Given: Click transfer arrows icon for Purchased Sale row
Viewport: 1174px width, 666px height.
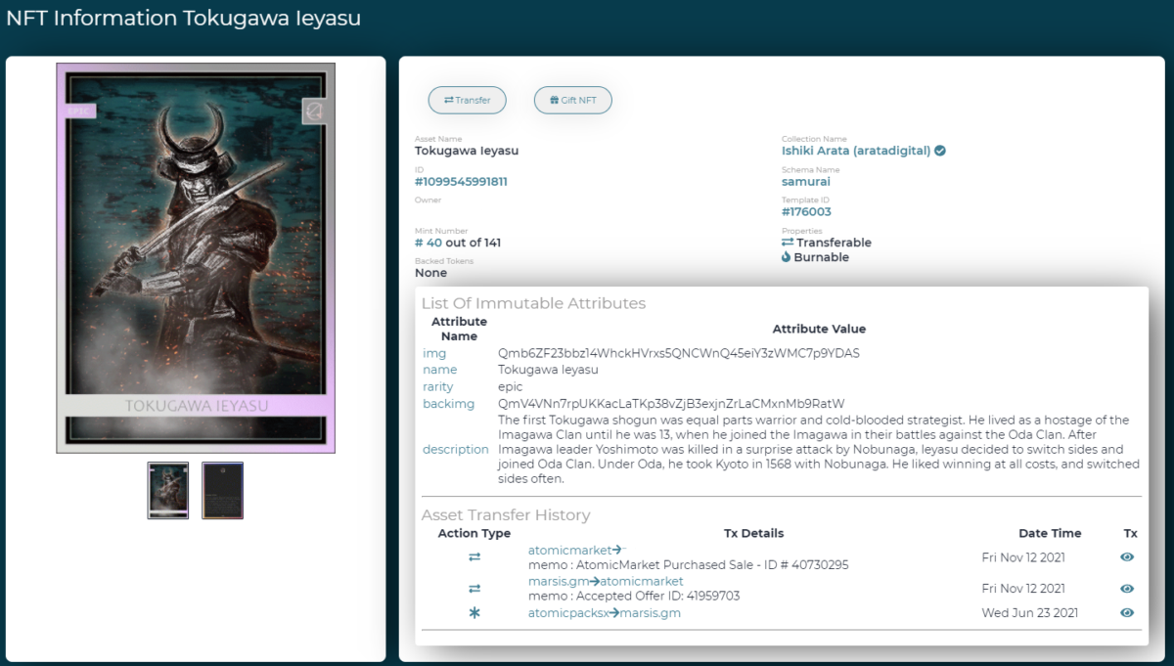Looking at the screenshot, I should pyautogui.click(x=474, y=557).
